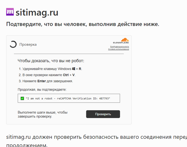Click the CLOUDFLARE wordmark under the cloud
This screenshot has height=147, width=187.
121,43
